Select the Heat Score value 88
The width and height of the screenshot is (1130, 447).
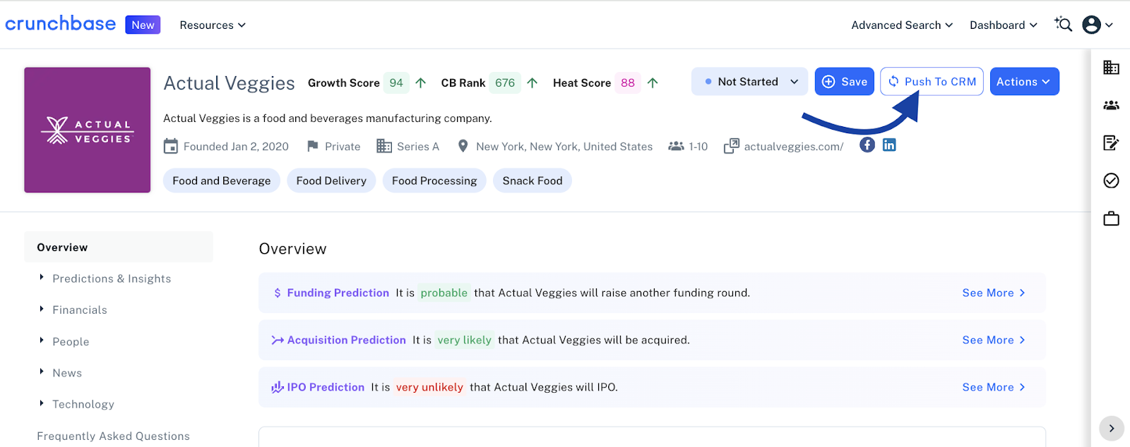tap(628, 82)
